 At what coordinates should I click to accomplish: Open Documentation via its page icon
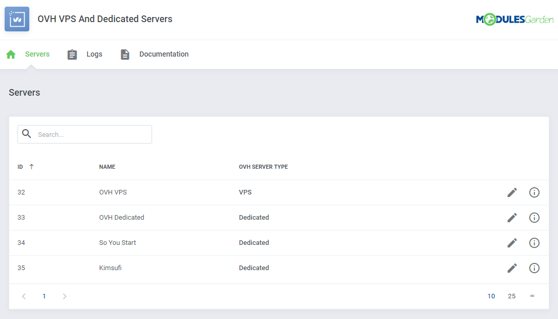point(125,54)
